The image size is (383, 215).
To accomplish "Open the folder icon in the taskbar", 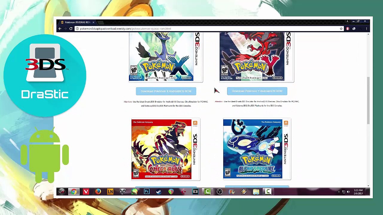I will pos(256,192).
